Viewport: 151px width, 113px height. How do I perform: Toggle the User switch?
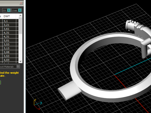click(x=16, y=10)
